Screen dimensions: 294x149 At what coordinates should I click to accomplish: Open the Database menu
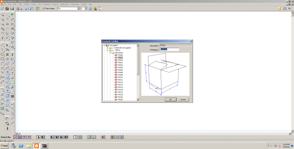47,4
